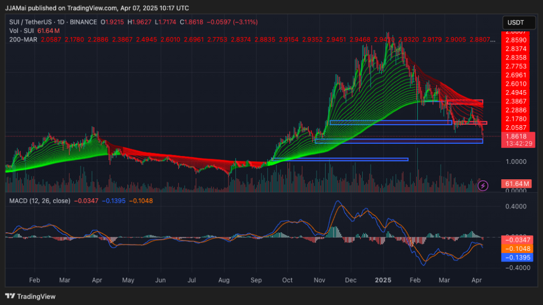Click the Oct label on time axis
Image resolution: width=543 pixels, height=305 pixels.
pos(287,280)
